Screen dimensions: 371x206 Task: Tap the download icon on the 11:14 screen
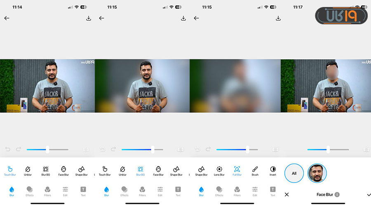pyautogui.click(x=88, y=18)
